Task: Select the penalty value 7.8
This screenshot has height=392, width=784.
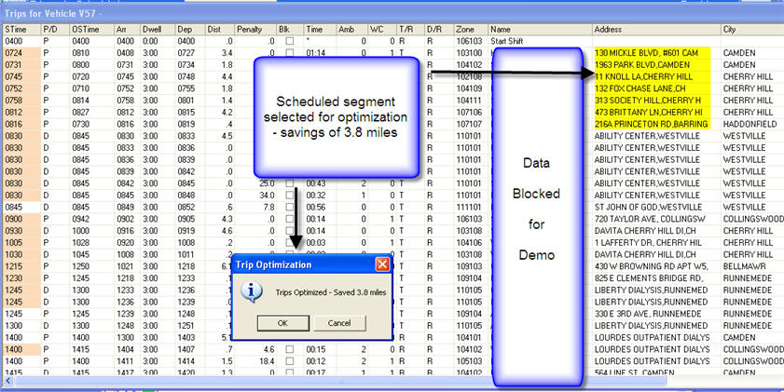Action: [x=255, y=208]
